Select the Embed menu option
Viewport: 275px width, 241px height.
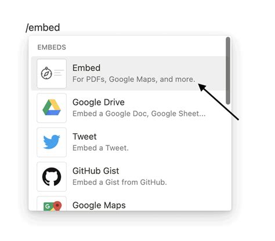tap(128, 74)
